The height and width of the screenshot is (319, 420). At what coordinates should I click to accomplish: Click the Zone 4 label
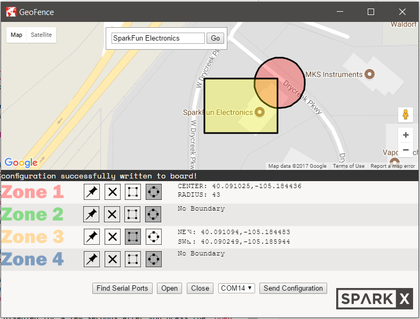(33, 259)
